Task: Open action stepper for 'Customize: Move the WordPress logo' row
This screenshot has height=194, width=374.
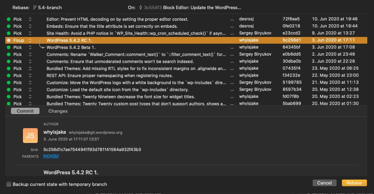Action: (x=30, y=83)
